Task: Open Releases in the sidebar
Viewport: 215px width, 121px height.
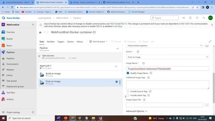Action: [10, 70]
